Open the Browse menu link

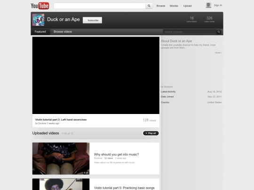pyautogui.click(x=161, y=6)
